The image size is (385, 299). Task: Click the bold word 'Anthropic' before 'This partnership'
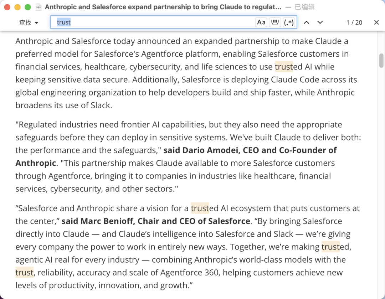pyautogui.click(x=36, y=163)
